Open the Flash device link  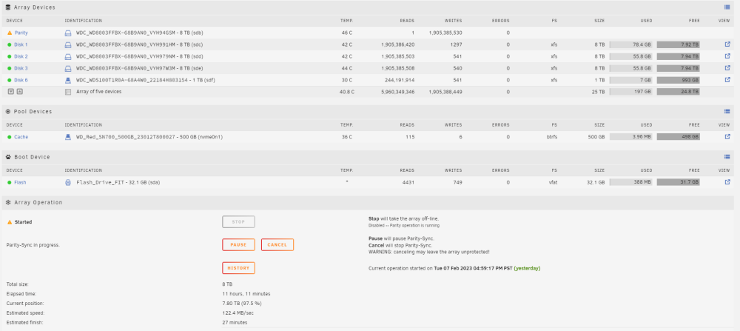[x=20, y=182]
